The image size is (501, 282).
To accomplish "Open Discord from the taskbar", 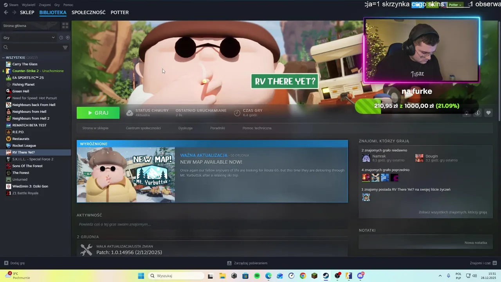I will pyautogui.click(x=360, y=276).
